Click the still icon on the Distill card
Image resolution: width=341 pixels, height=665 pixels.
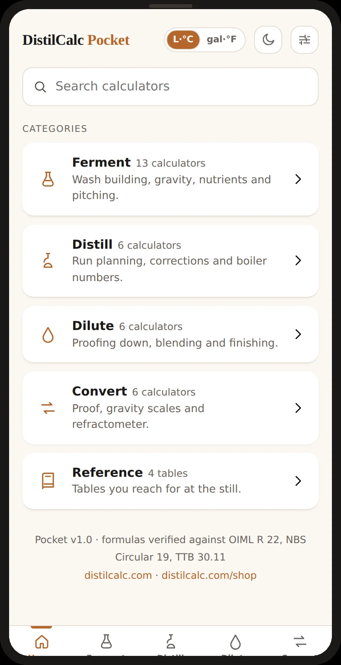pyautogui.click(x=48, y=260)
